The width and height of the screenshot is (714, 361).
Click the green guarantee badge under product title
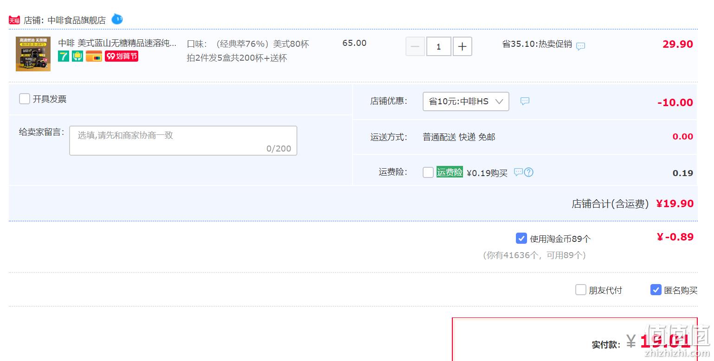pyautogui.click(x=77, y=56)
